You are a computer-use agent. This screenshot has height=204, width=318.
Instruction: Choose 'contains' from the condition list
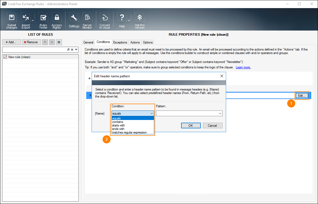tap(133, 122)
